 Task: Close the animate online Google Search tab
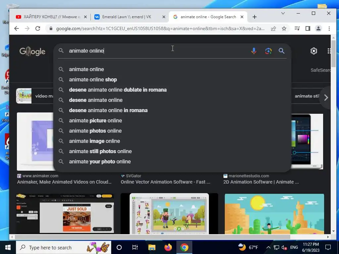242,17
